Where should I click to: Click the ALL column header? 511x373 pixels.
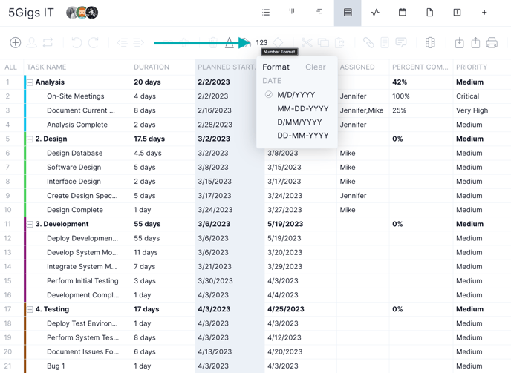point(10,67)
